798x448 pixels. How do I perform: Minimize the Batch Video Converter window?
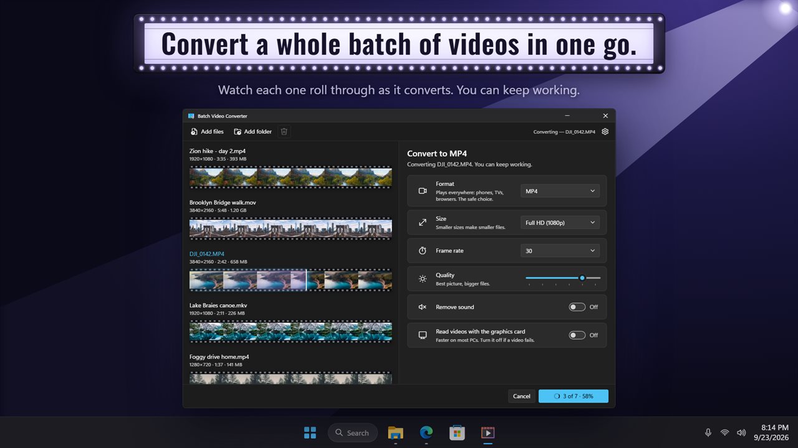tap(567, 116)
